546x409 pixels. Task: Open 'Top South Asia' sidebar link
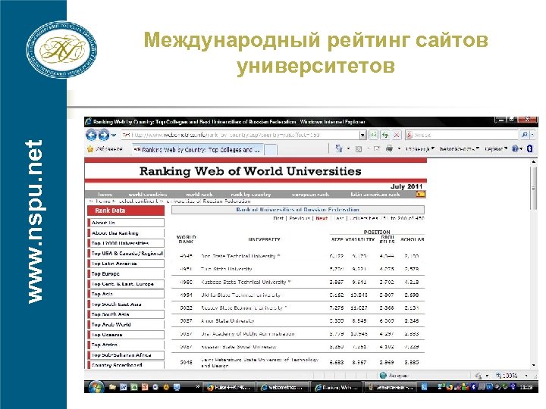click(126, 314)
